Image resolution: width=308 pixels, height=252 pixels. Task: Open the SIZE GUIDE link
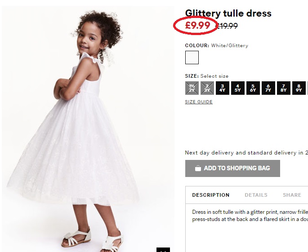(199, 102)
